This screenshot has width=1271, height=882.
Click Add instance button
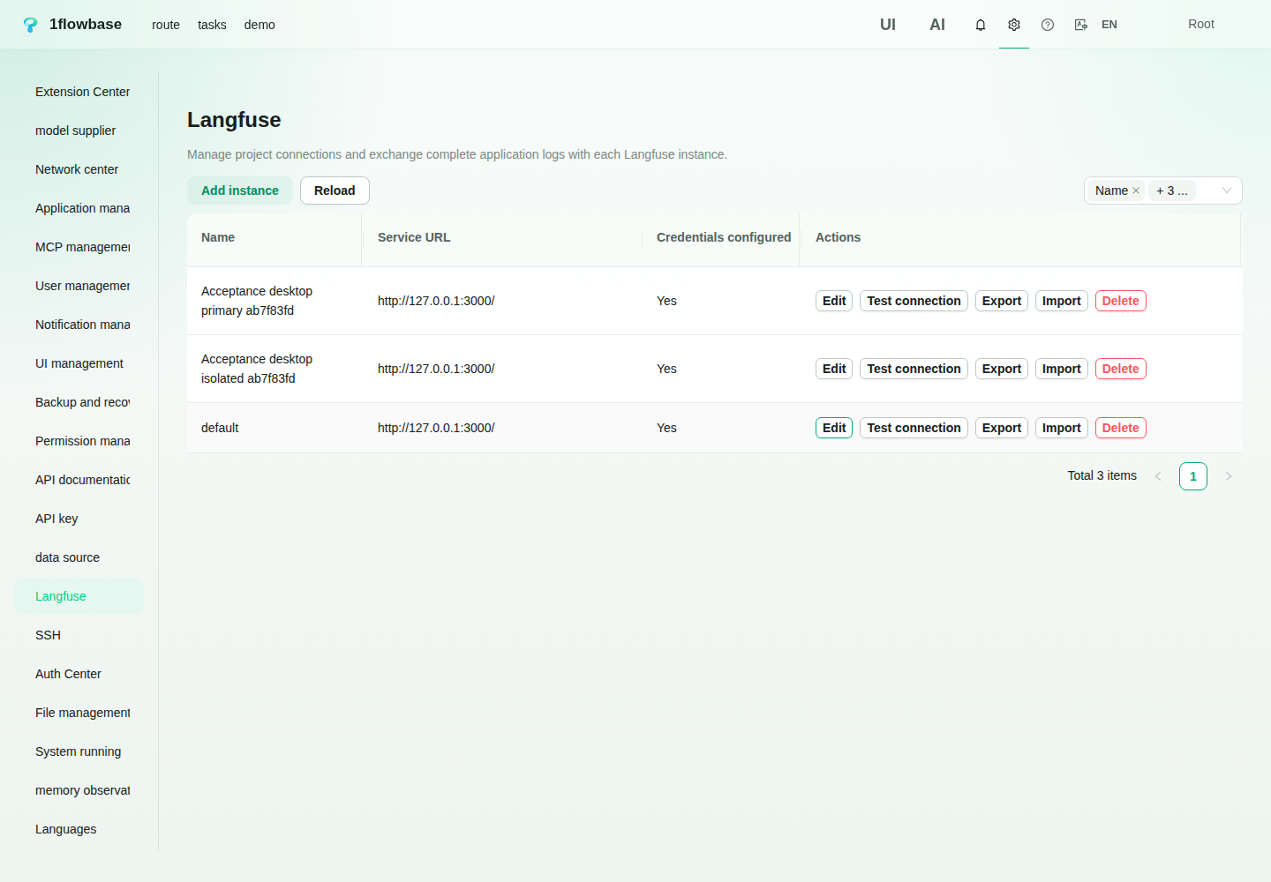click(240, 191)
